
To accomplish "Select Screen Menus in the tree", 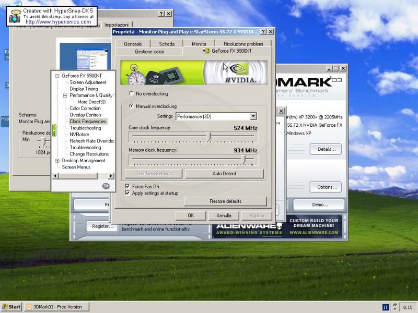I will 76,167.
